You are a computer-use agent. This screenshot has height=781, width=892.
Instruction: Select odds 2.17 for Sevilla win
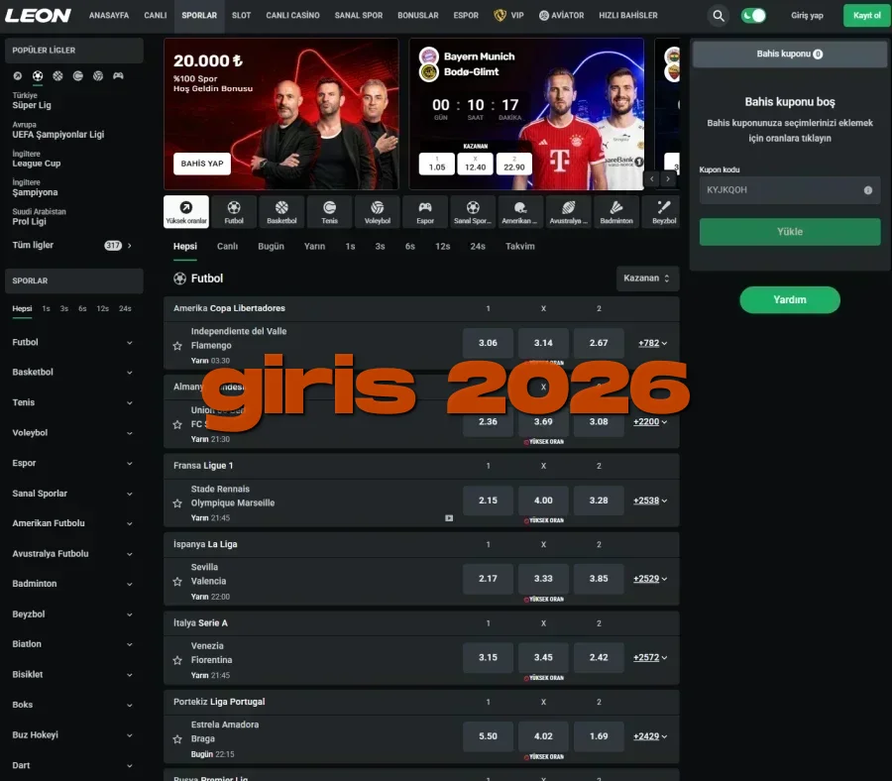[x=488, y=579]
